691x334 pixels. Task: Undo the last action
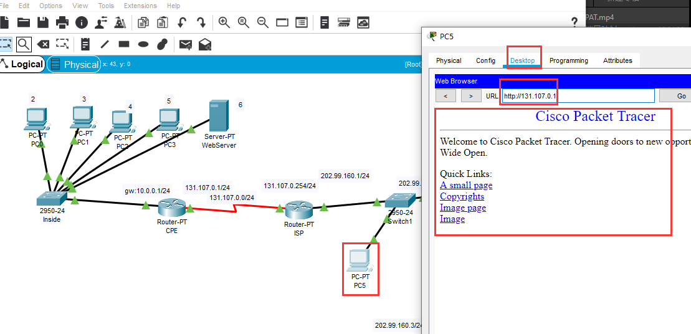point(182,22)
